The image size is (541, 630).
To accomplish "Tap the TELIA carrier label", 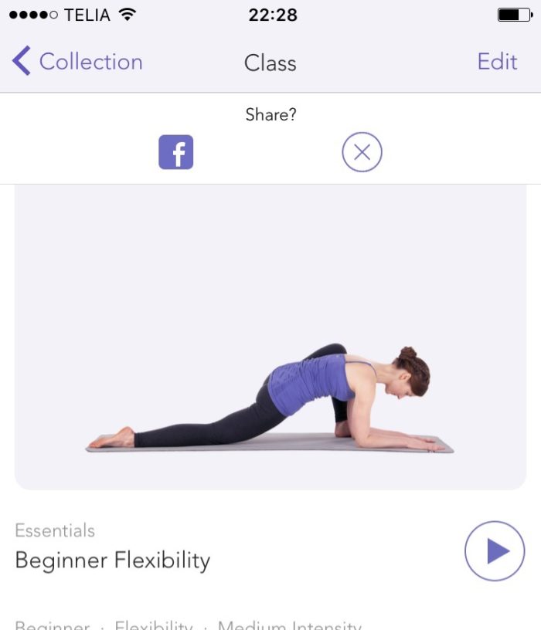I will (x=87, y=15).
